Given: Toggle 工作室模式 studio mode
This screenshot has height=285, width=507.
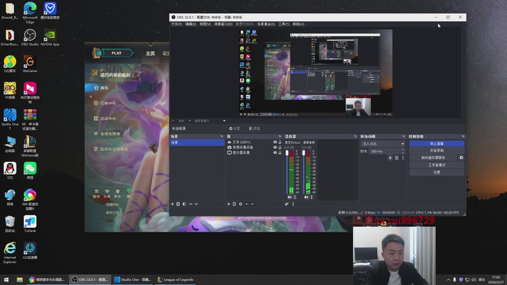Looking at the screenshot, I should click(x=437, y=165).
